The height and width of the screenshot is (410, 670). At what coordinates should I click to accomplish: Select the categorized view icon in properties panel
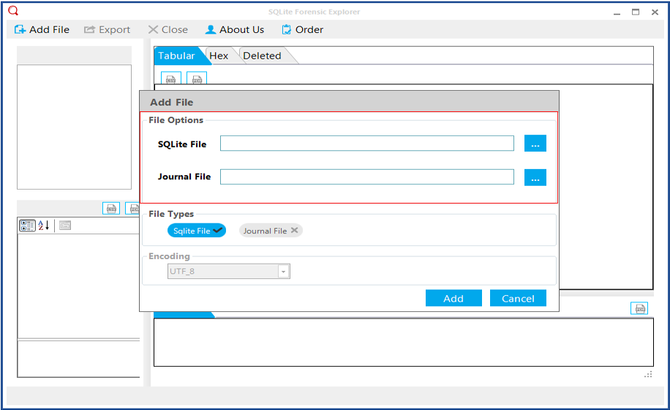point(27,225)
